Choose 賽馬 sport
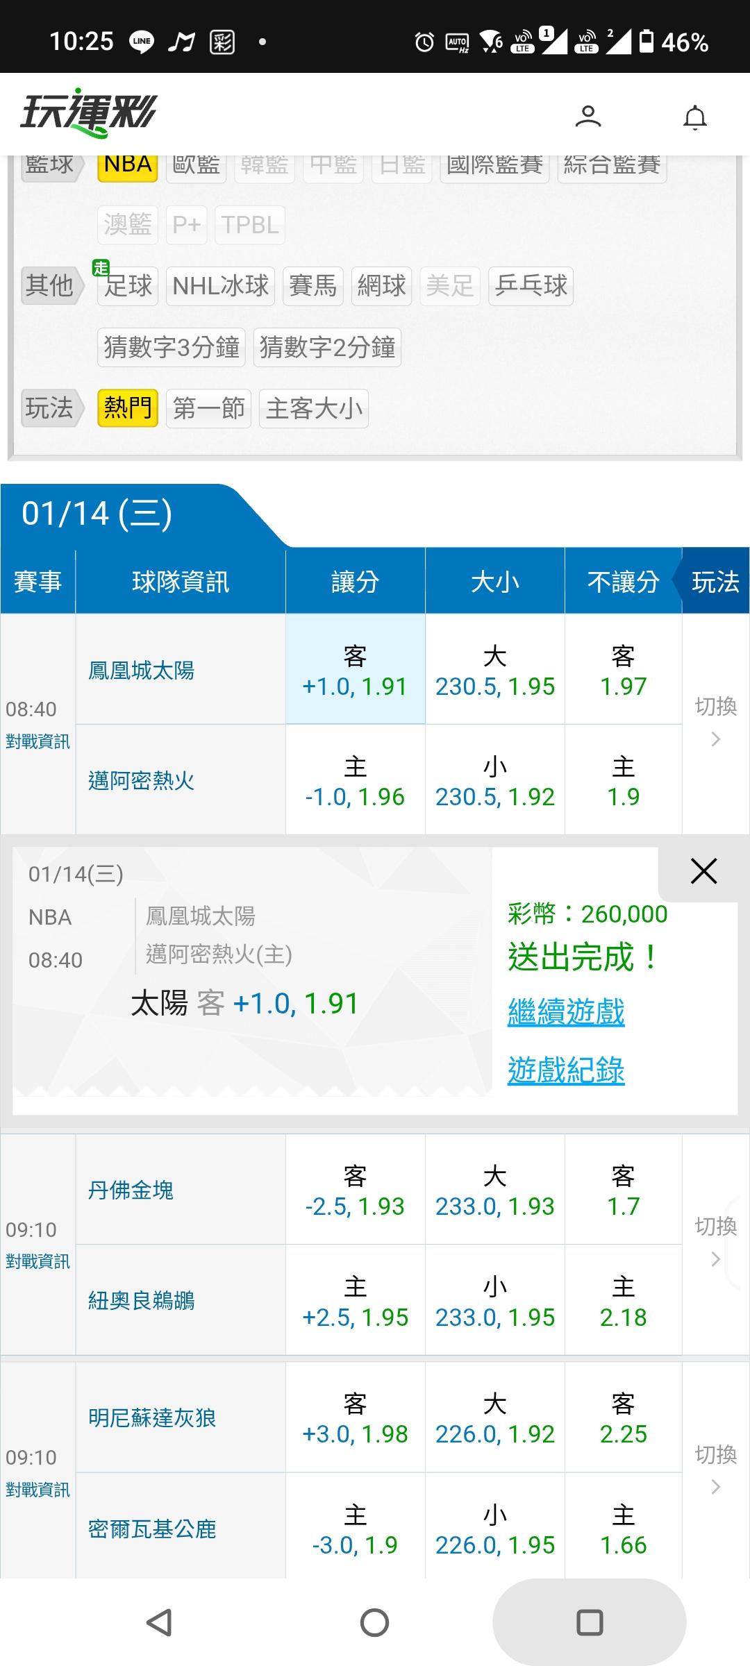750x1666 pixels. click(313, 286)
